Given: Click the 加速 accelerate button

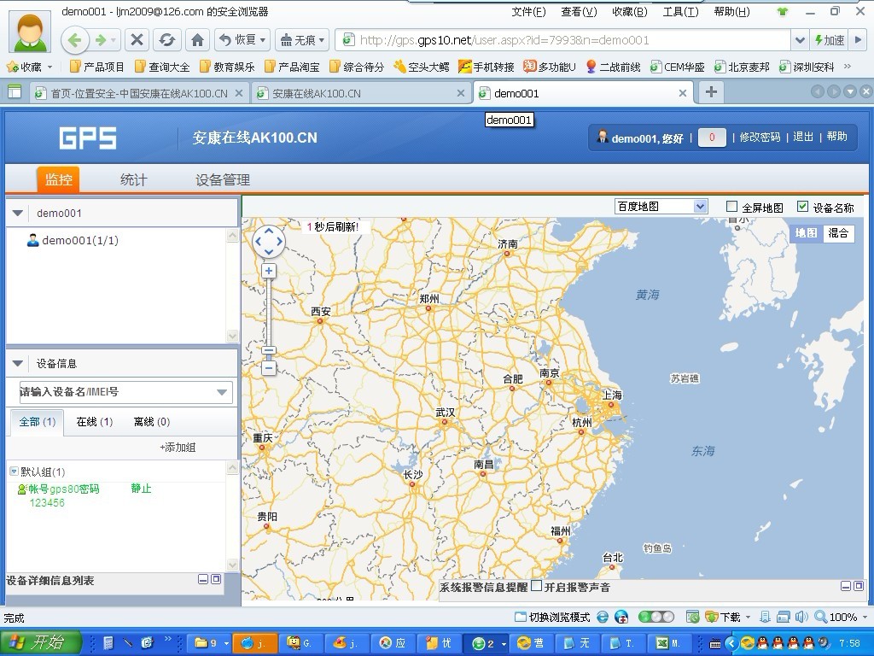Looking at the screenshot, I should [x=830, y=40].
